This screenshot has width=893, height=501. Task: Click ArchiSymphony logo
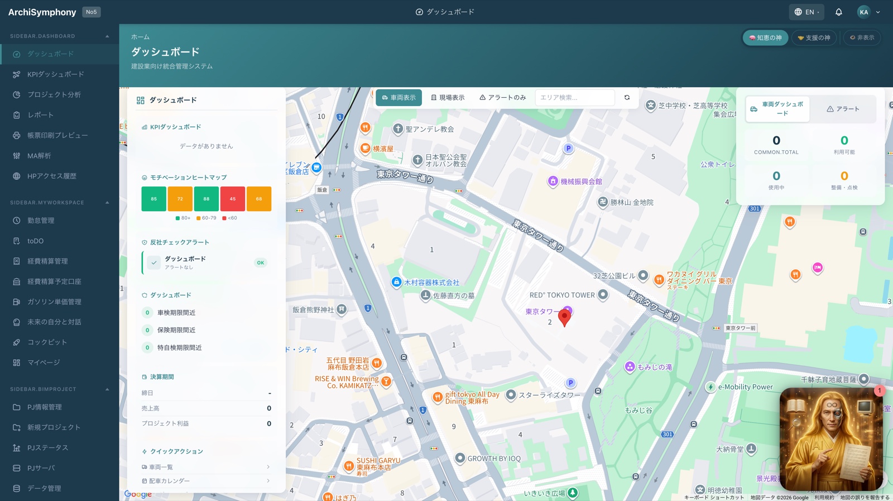click(42, 12)
